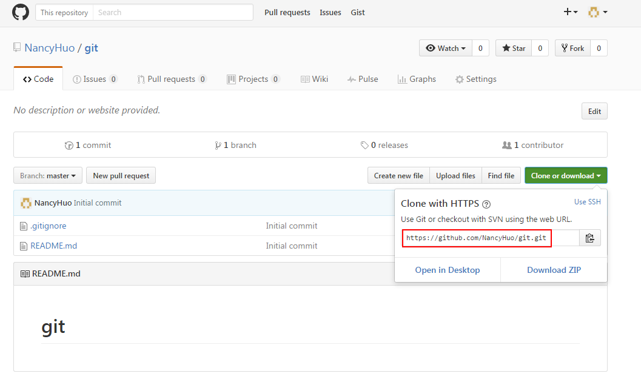Click Initial commit message for README.md
This screenshot has height=379, width=641.
click(292, 246)
